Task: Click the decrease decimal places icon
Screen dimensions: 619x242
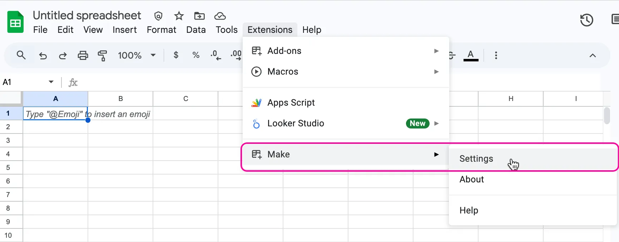Action: (216, 55)
